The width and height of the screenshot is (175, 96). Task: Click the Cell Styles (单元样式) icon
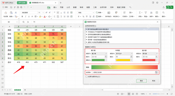tap(116, 12)
